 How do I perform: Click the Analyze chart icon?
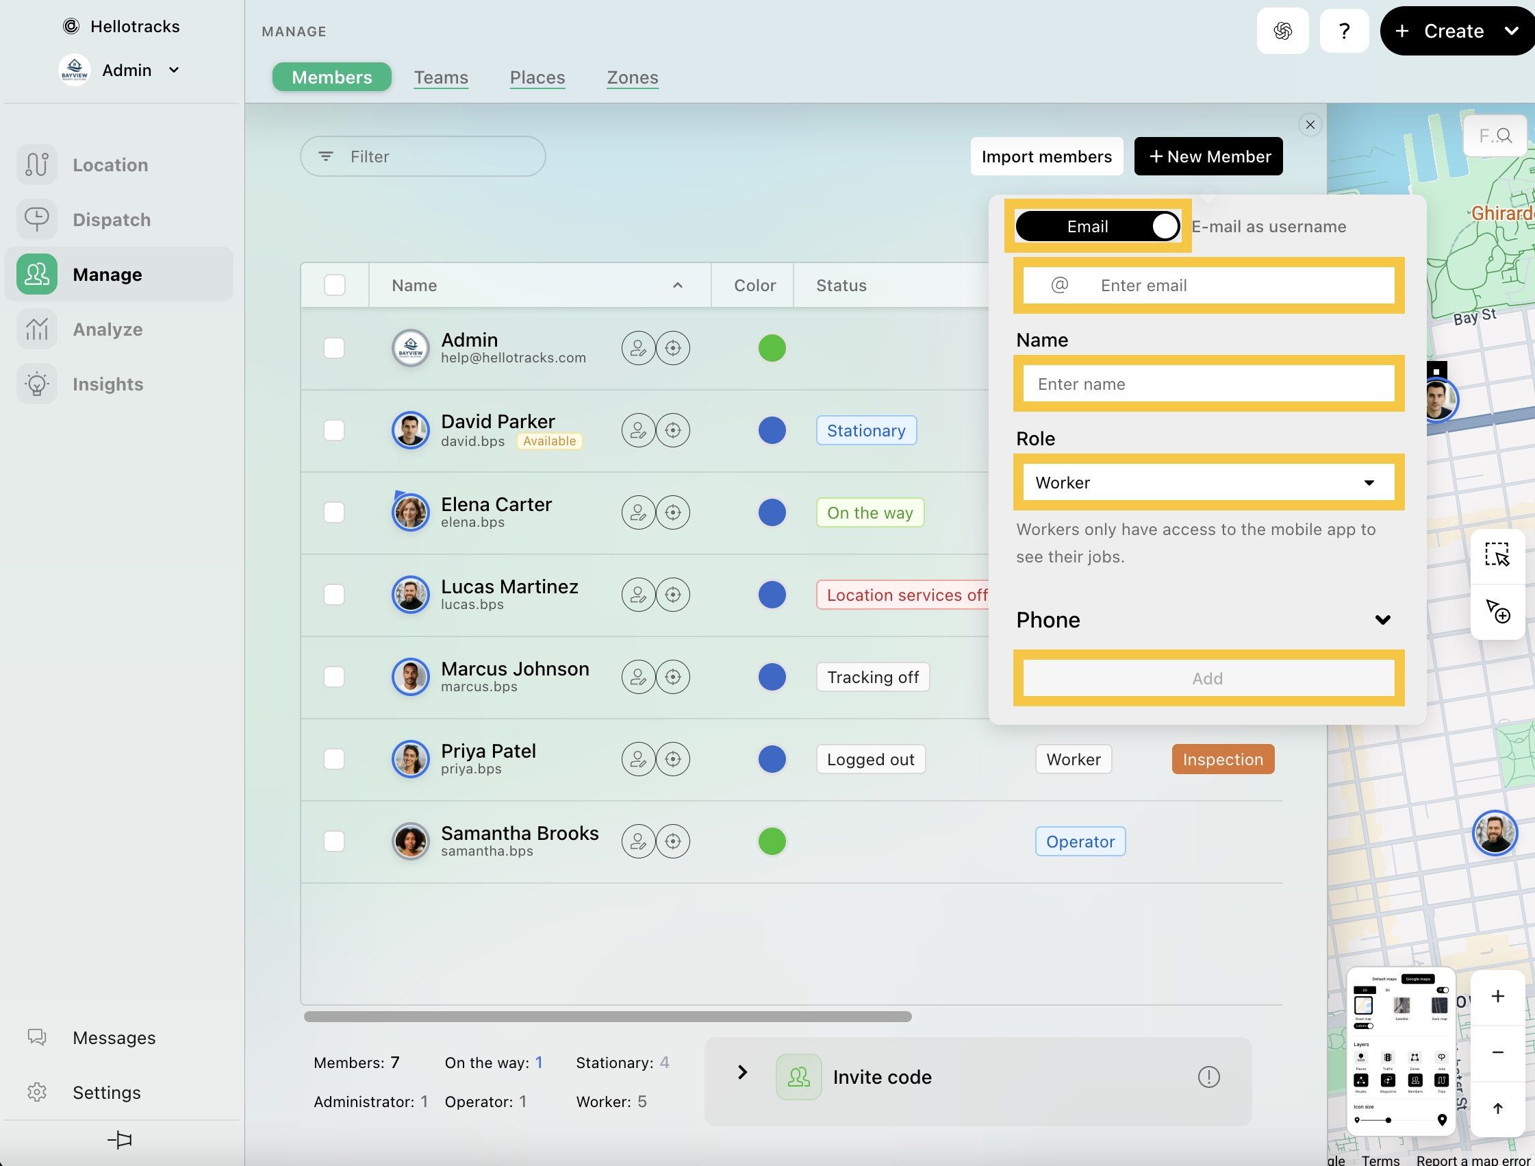37,329
